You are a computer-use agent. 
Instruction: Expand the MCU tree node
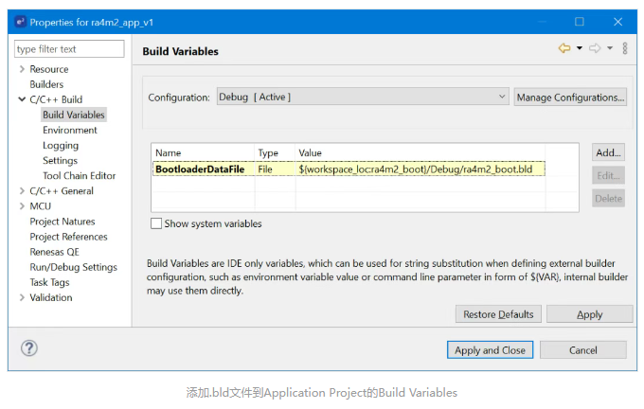[22, 206]
